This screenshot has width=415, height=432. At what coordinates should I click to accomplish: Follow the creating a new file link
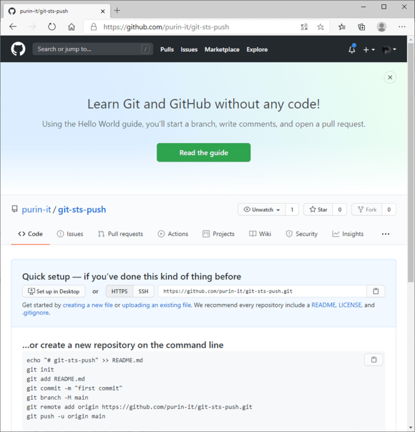pyautogui.click(x=88, y=305)
